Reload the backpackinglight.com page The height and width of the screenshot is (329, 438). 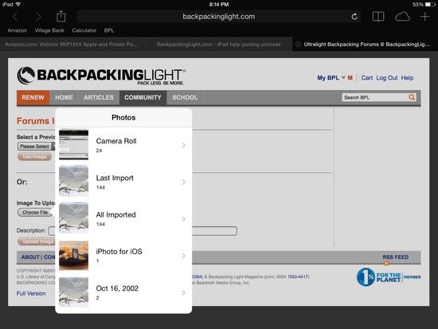point(354,17)
